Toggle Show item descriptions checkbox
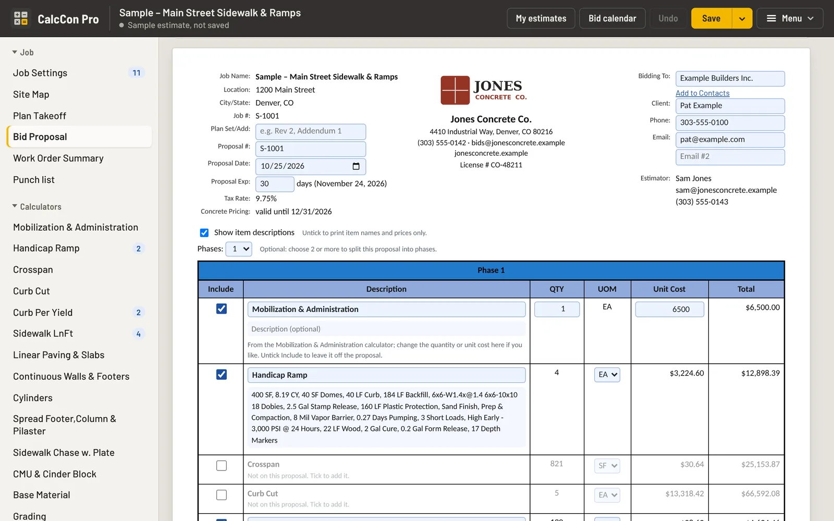This screenshot has height=521, width=834. (x=204, y=233)
